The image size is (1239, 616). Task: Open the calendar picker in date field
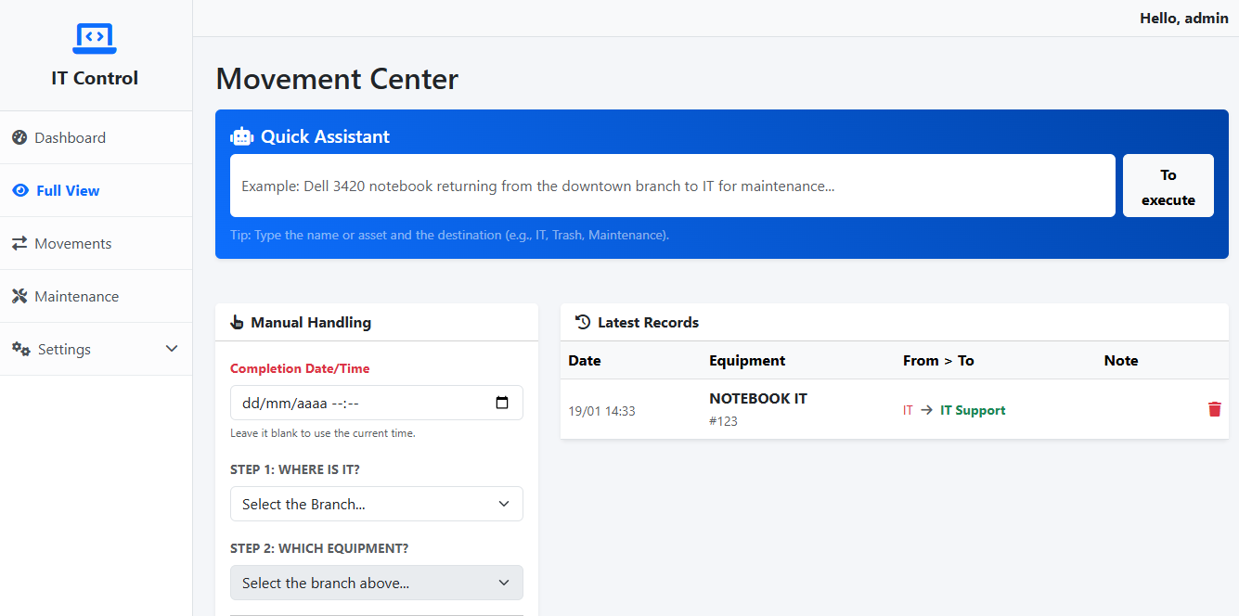[x=502, y=403]
